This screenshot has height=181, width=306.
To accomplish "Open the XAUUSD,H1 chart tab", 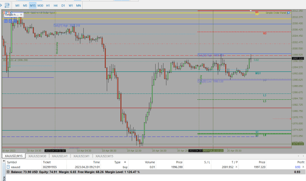I will point(60,156).
